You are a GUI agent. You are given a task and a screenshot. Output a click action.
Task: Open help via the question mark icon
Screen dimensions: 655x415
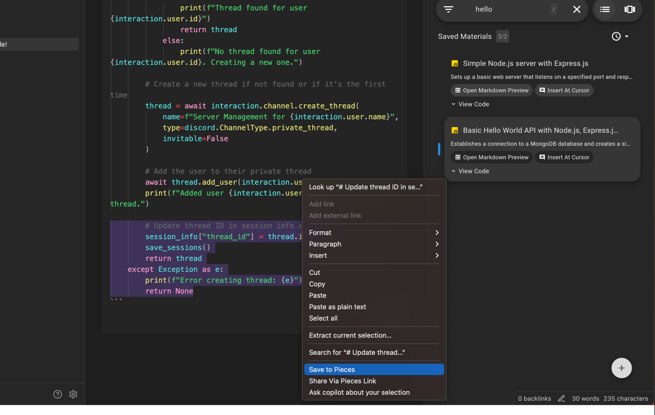point(58,394)
